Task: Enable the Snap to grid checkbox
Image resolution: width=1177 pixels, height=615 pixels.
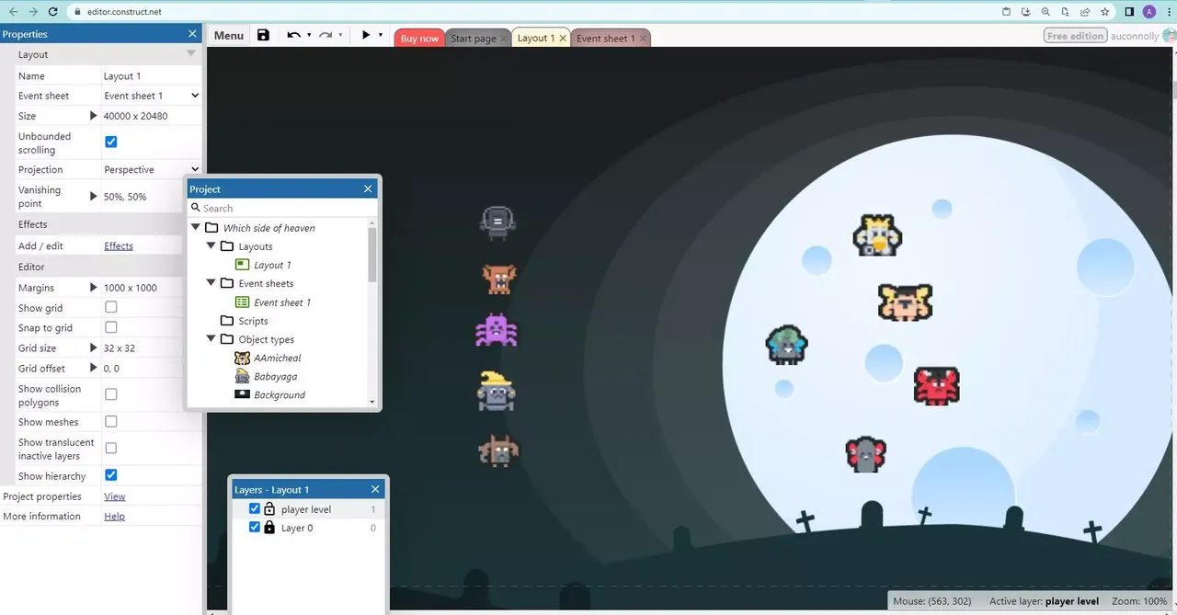Action: tap(110, 327)
